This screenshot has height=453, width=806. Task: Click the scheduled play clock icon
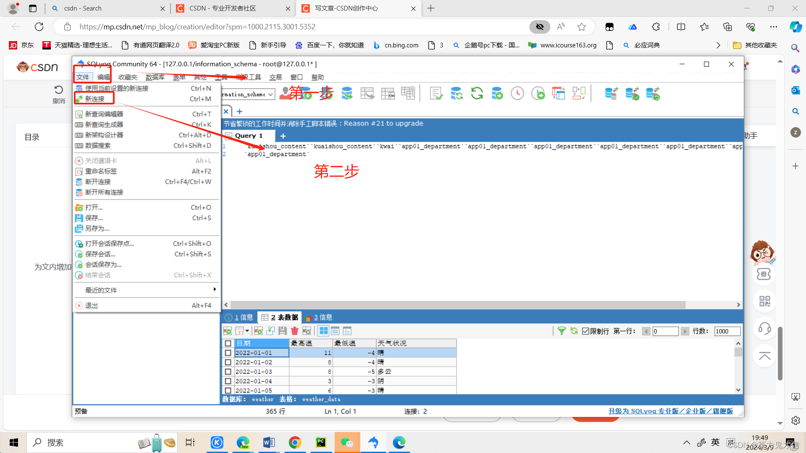pos(538,93)
